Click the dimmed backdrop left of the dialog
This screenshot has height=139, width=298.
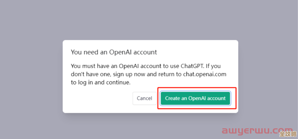[30, 77]
